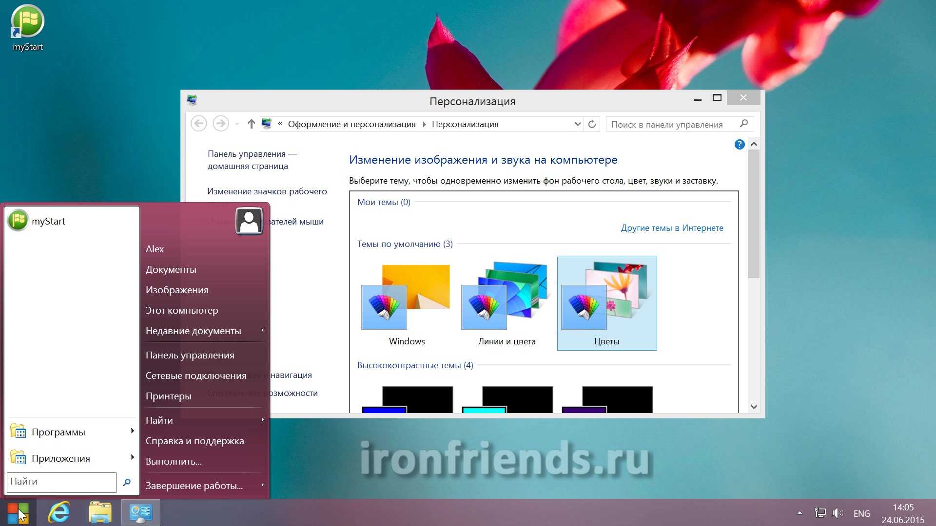Viewport: 936px width, 526px height.
Task: Click the Другие темы в Интернете link
Action: [x=672, y=228]
